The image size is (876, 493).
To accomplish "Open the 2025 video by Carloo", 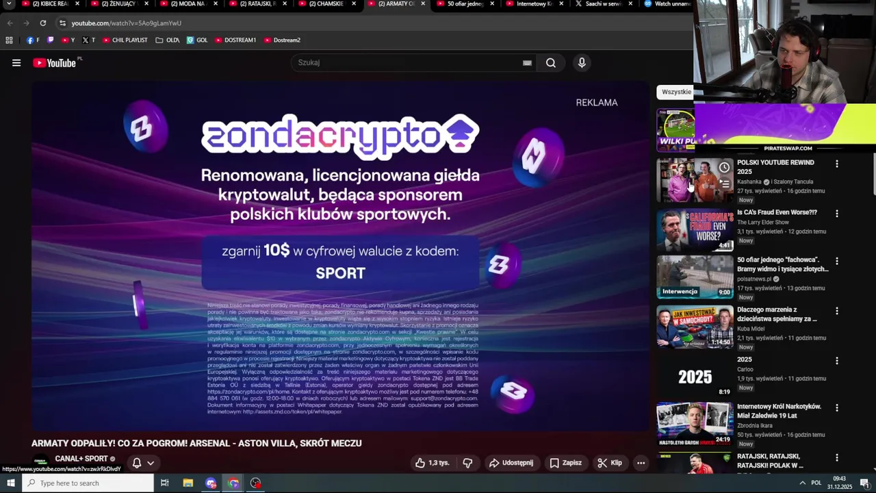I will 695,377.
